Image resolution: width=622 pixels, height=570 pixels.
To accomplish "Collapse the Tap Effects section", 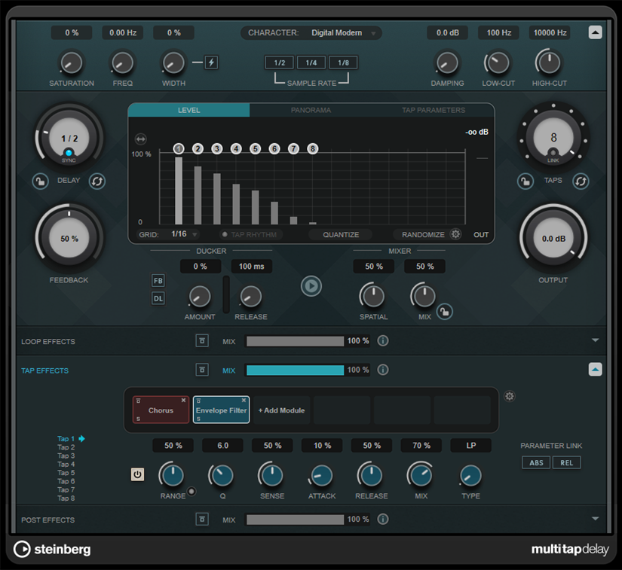I will (x=595, y=369).
